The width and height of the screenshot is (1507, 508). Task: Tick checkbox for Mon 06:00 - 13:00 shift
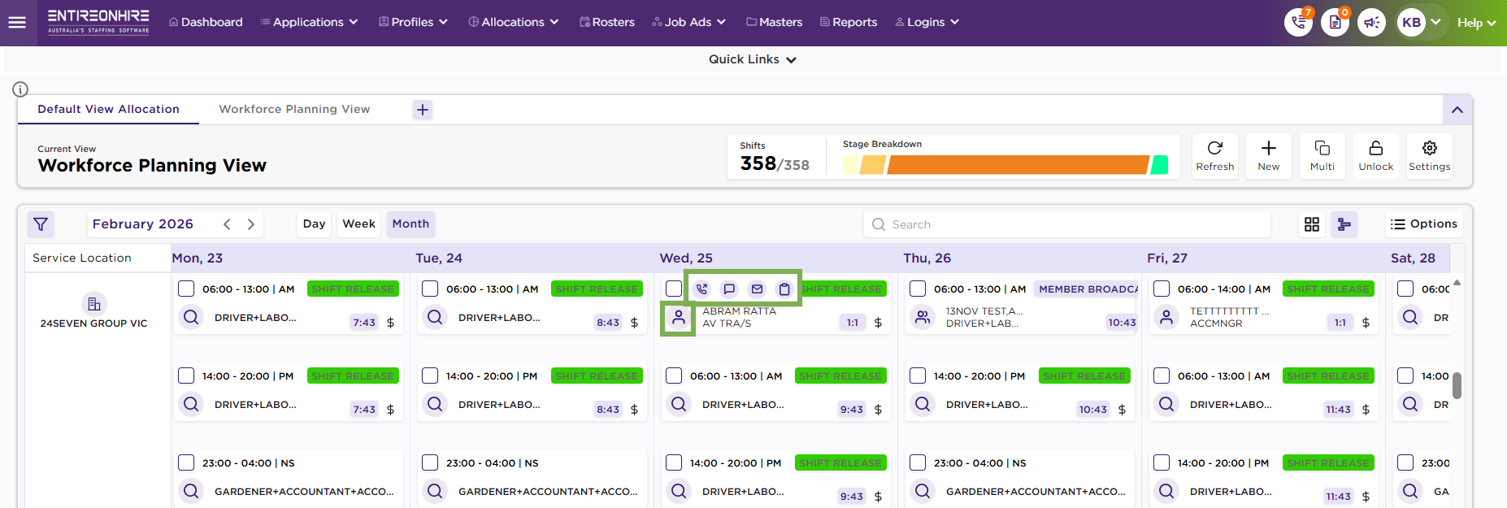(x=186, y=289)
